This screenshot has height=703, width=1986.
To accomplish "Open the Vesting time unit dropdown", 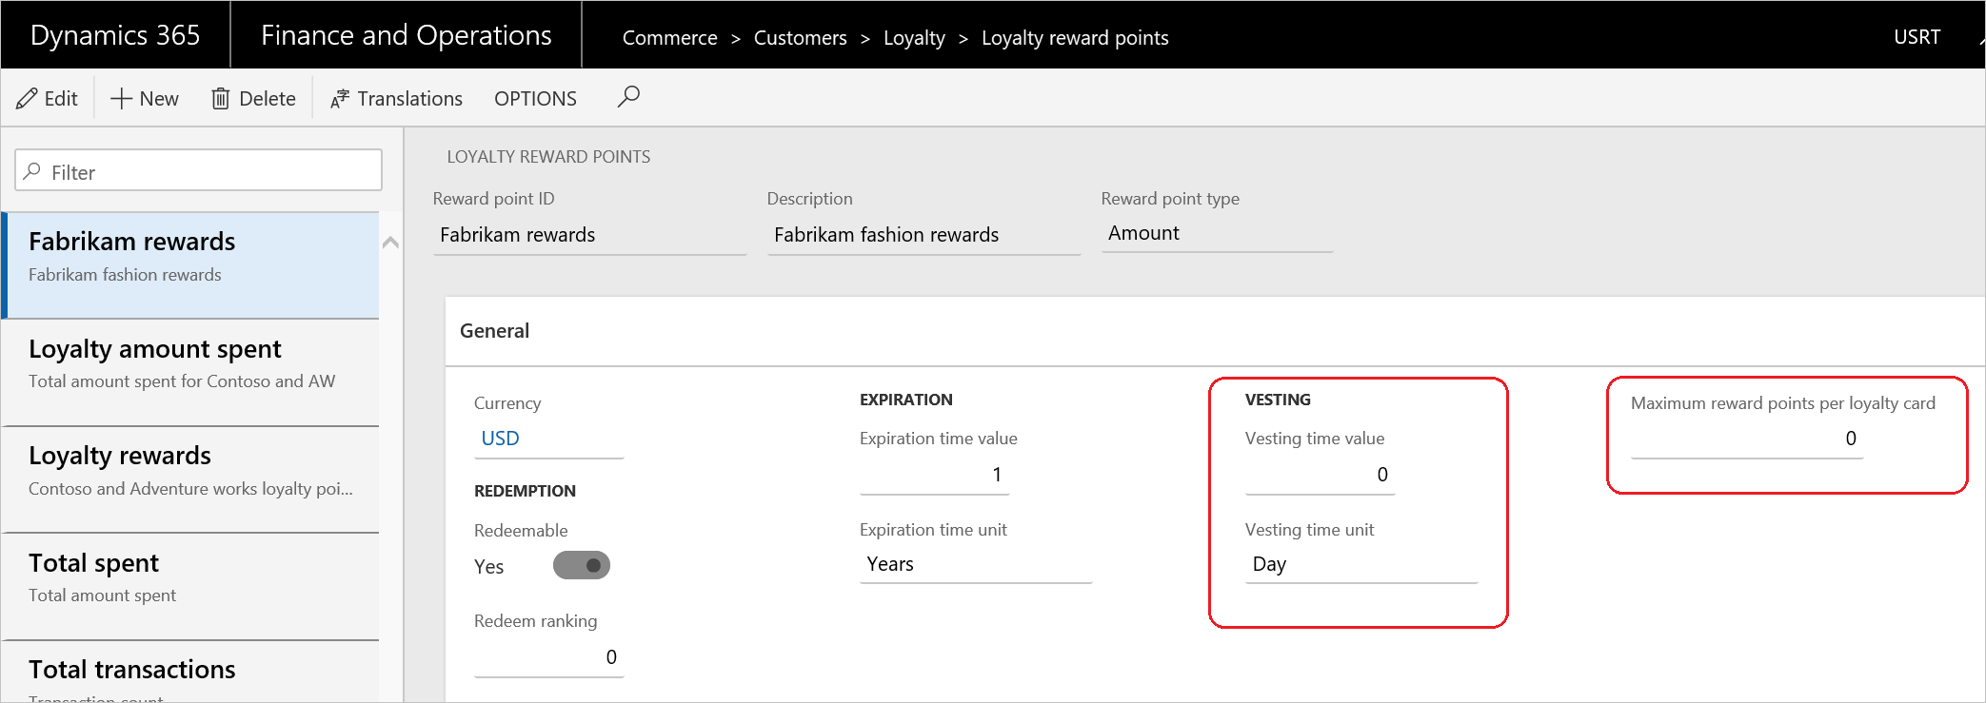I will tap(1360, 564).
